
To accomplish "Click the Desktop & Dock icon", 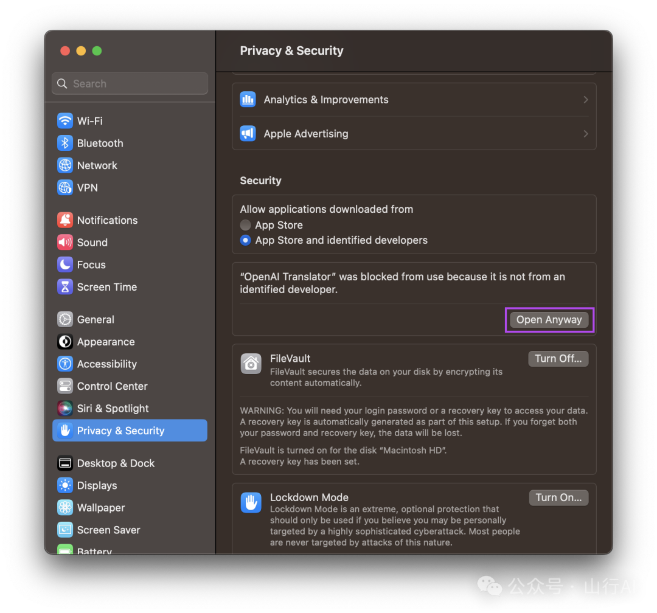I will [x=65, y=463].
